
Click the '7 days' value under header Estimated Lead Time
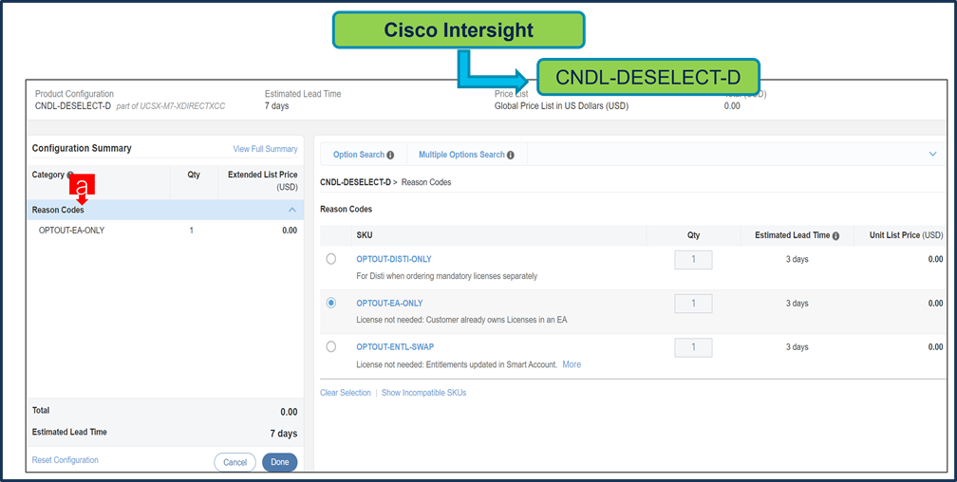[x=276, y=106]
